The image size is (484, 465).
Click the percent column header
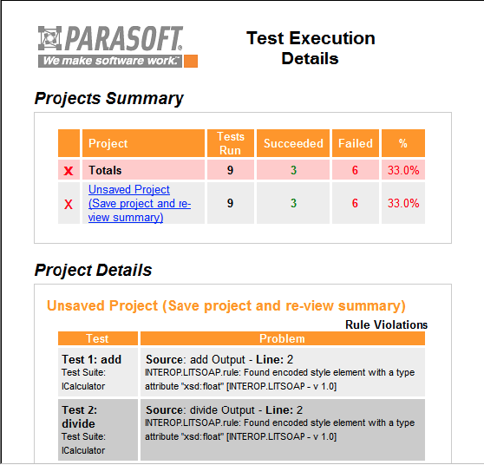coord(403,143)
